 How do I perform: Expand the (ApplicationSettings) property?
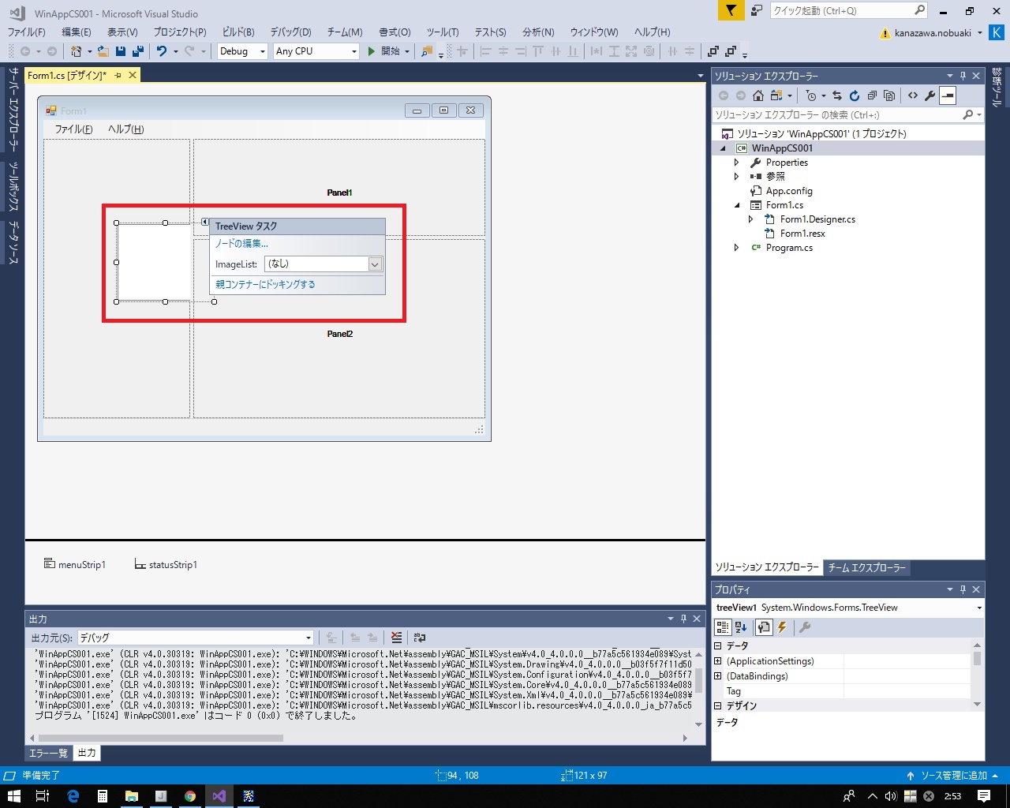coord(718,661)
